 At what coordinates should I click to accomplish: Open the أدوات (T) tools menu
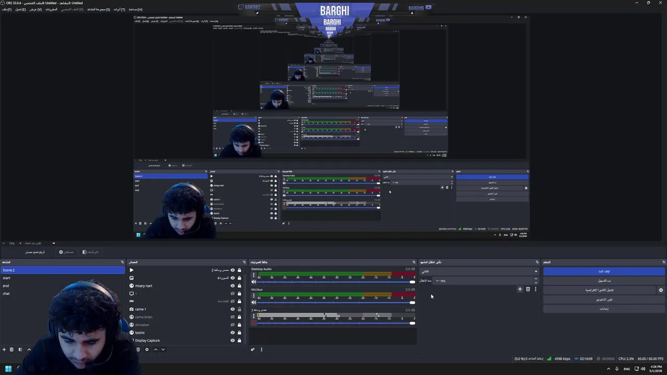point(119,9)
